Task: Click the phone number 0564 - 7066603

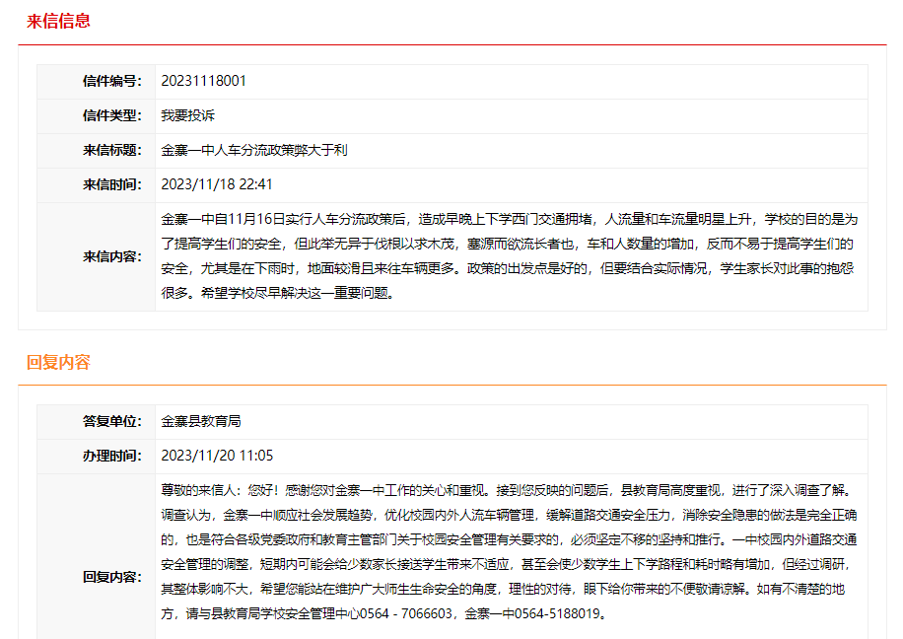Action: (x=406, y=613)
